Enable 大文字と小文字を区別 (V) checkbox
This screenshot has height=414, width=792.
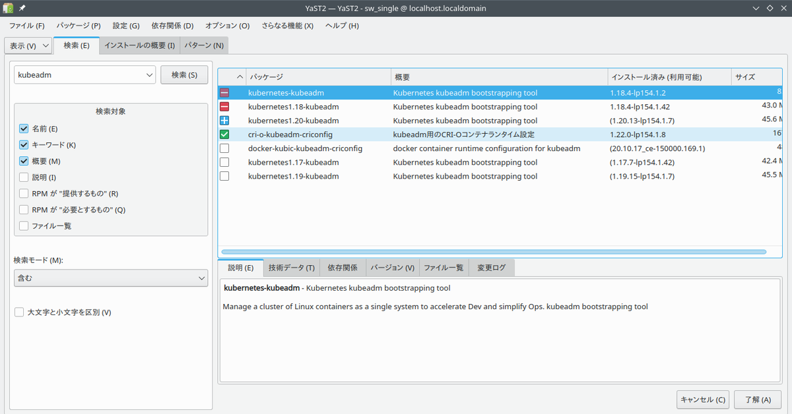click(19, 312)
